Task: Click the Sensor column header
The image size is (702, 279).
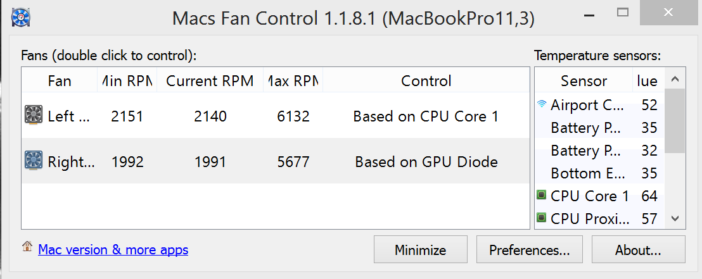Action: [x=584, y=80]
